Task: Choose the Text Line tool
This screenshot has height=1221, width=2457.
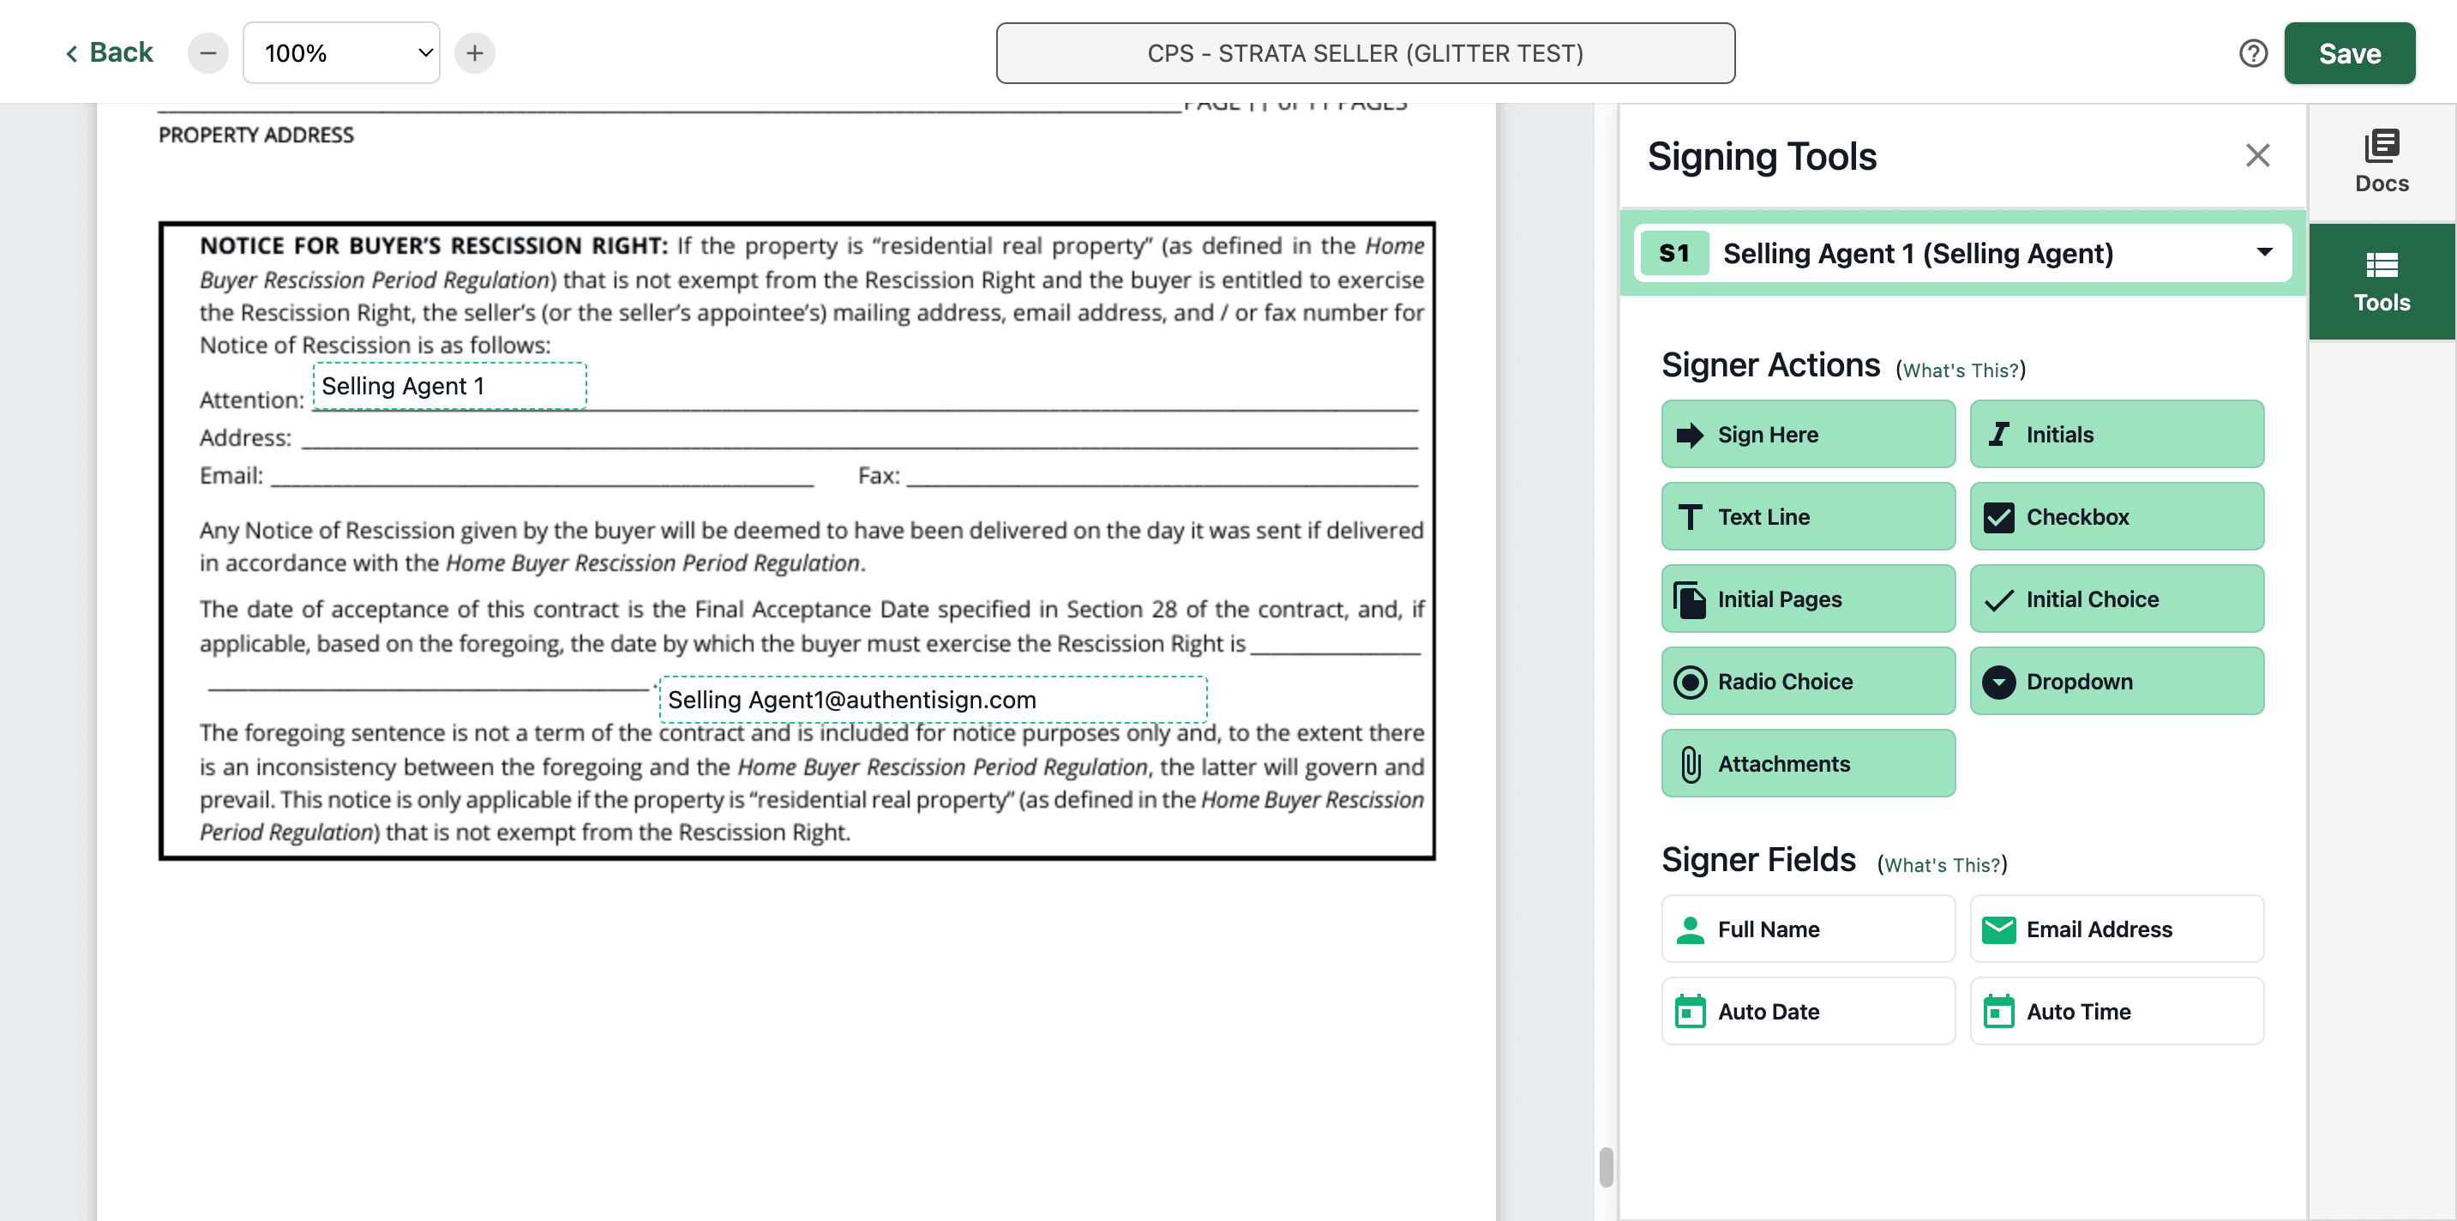Action: coord(1807,516)
